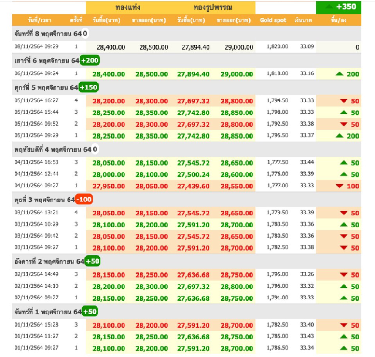Click the +50 badge beside อังคารที่ 2 พฤศจิกายน 64

click(x=93, y=261)
